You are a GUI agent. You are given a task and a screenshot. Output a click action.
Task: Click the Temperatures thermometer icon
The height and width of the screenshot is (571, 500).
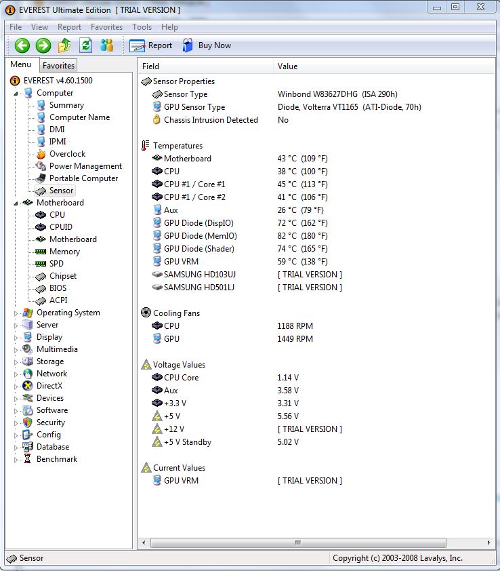point(145,145)
